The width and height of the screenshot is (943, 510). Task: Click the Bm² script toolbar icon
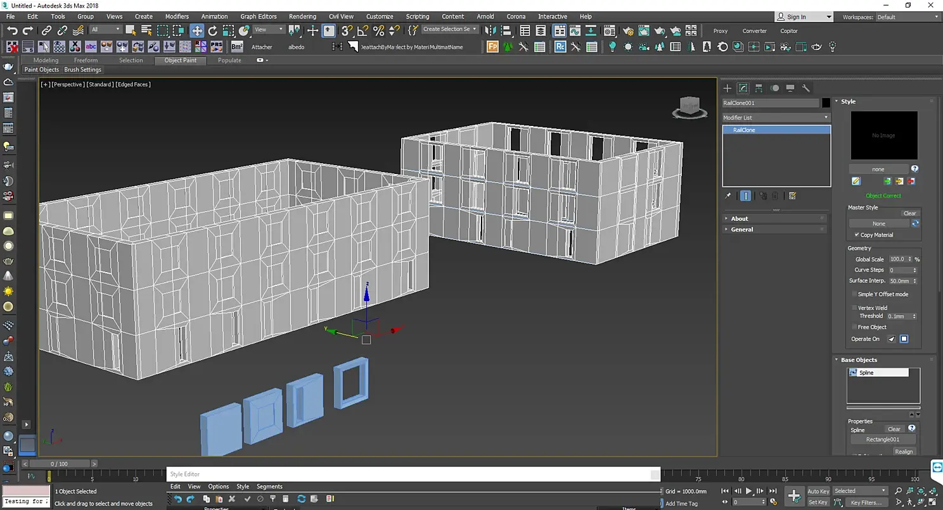tap(236, 47)
